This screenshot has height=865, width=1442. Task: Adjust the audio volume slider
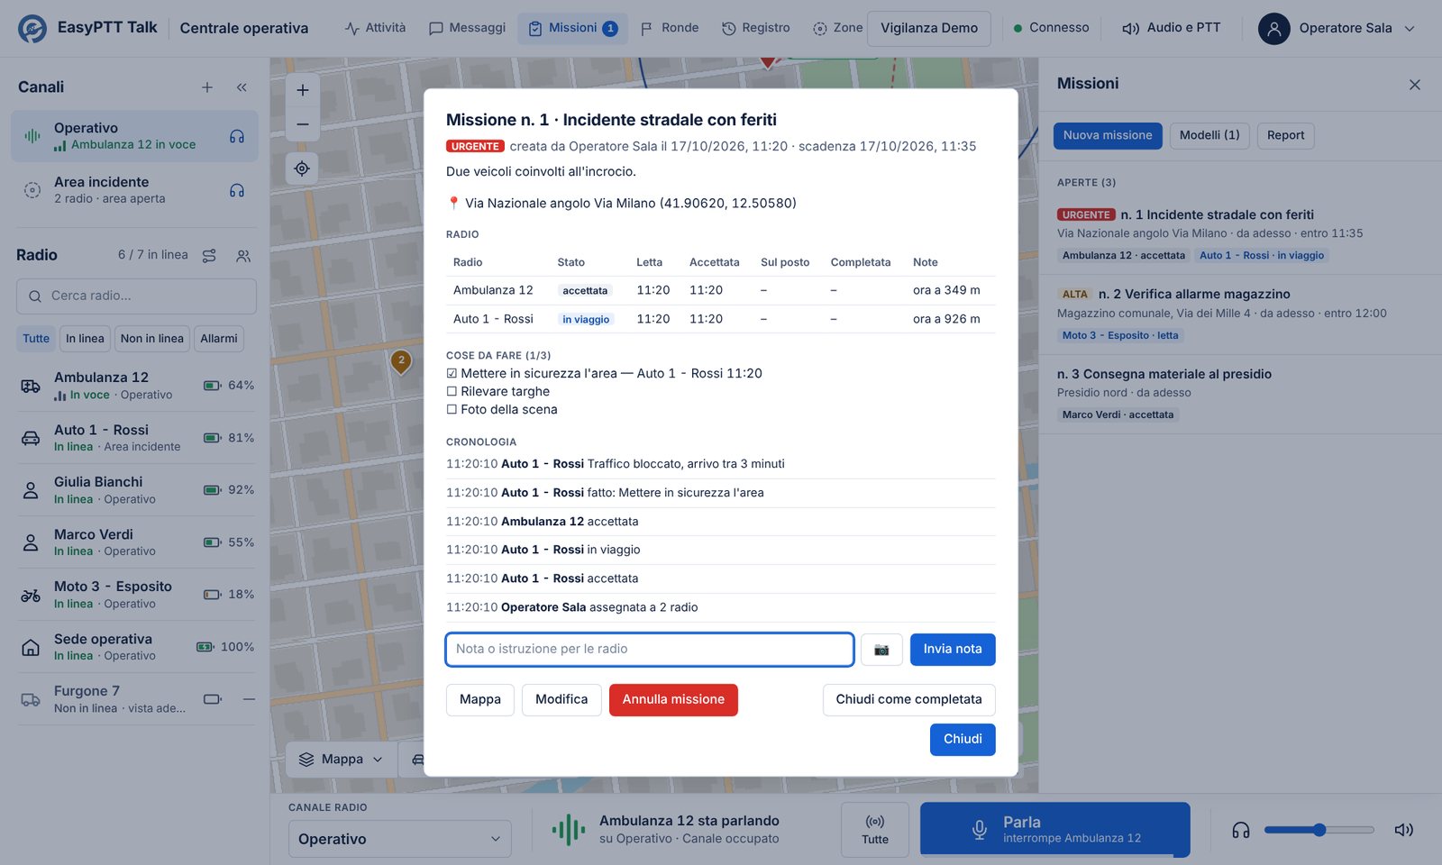[x=1319, y=830]
